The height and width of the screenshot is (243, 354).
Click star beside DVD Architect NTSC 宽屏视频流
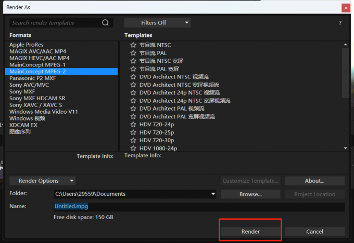(133, 85)
